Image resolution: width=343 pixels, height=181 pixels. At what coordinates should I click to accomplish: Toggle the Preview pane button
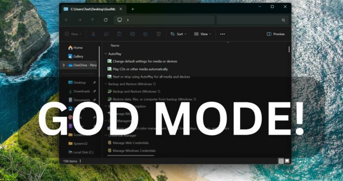[x=275, y=34]
